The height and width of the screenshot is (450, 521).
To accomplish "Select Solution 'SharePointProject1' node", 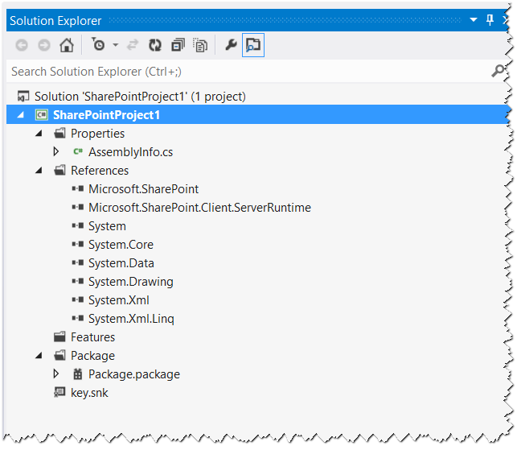I will (140, 97).
